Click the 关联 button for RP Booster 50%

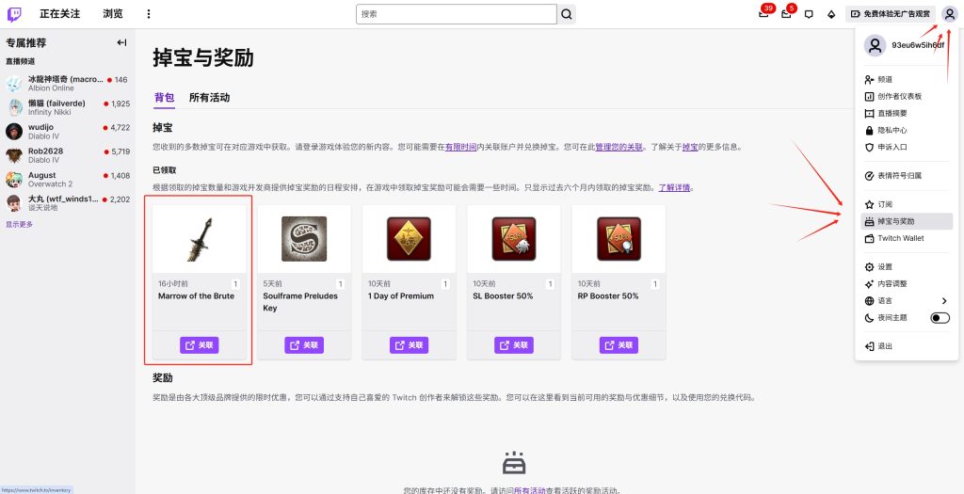pos(619,345)
